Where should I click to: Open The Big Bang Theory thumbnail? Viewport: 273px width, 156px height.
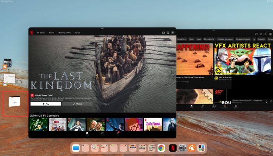point(58,124)
